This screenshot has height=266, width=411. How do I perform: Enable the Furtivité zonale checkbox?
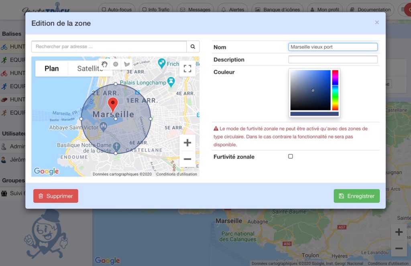click(291, 156)
